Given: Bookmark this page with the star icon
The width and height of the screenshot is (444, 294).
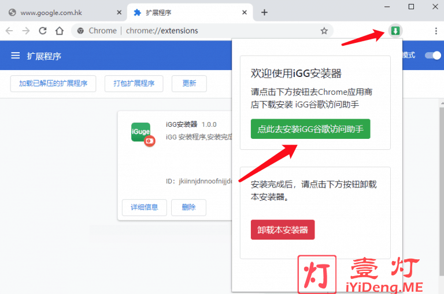Looking at the screenshot, I should click(324, 31).
